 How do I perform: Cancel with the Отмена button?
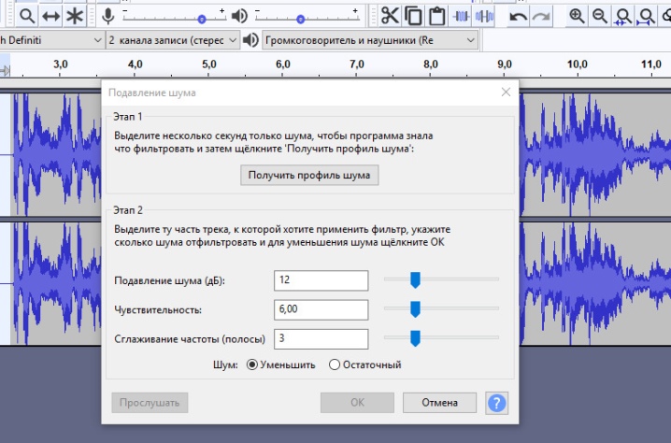(439, 403)
